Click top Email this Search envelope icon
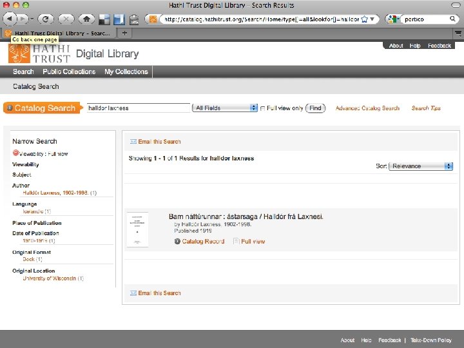Screen dimensions: 464x348 point(133,141)
